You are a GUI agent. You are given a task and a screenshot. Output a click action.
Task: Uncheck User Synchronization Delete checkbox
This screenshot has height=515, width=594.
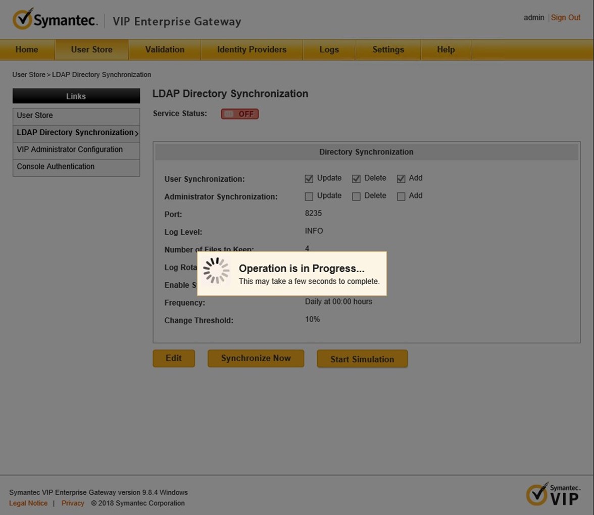[356, 179]
